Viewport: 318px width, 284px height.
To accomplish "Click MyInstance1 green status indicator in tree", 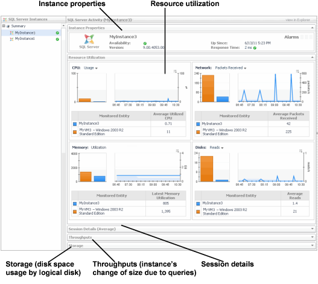I will pos(57,39).
